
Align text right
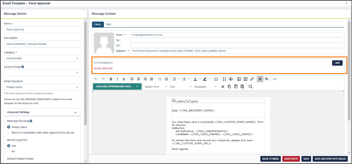pos(145,79)
